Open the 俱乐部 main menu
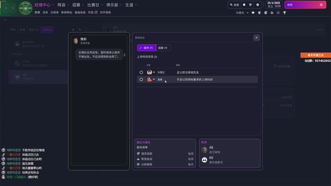Viewport: 331px width, 186px height. click(112, 5)
